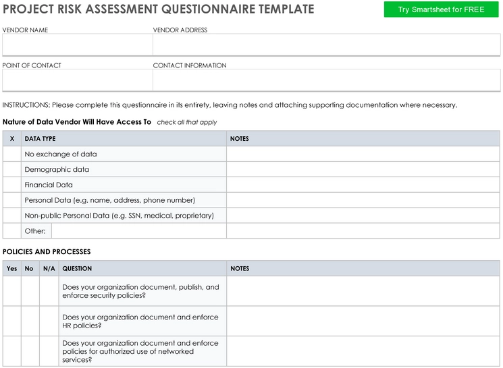This screenshot has height=368, width=503.
Task: Click the 'No exchange of data' text
Action: (x=61, y=154)
